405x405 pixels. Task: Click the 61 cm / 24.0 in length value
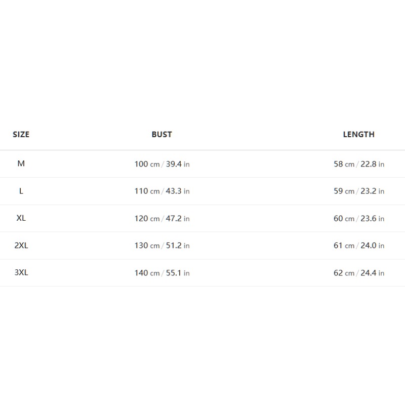359,246
